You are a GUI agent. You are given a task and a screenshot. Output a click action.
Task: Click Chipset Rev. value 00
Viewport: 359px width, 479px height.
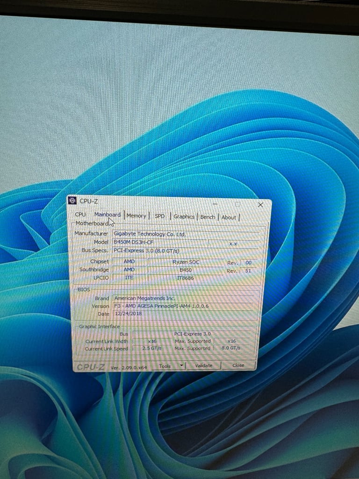point(249,263)
